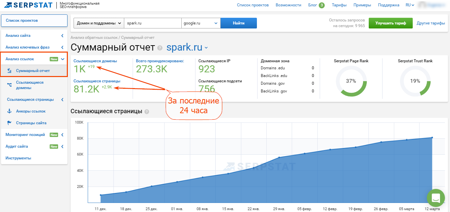Click the Доменная зона heading
Screen dimensions: 450x212
pyautogui.click(x=275, y=61)
